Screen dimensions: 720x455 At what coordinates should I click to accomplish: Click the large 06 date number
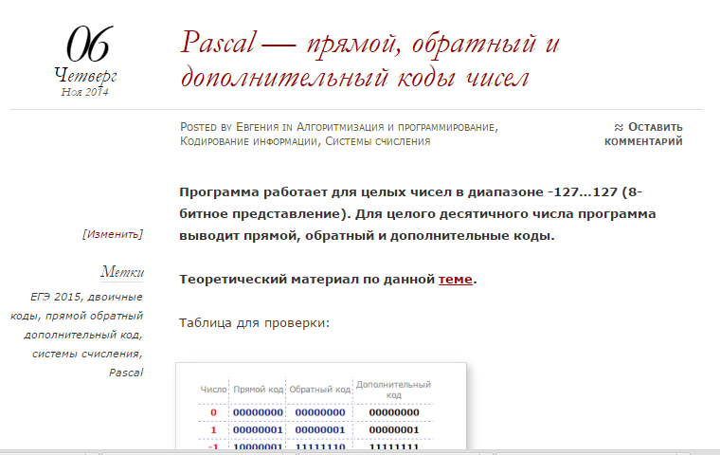[86, 45]
